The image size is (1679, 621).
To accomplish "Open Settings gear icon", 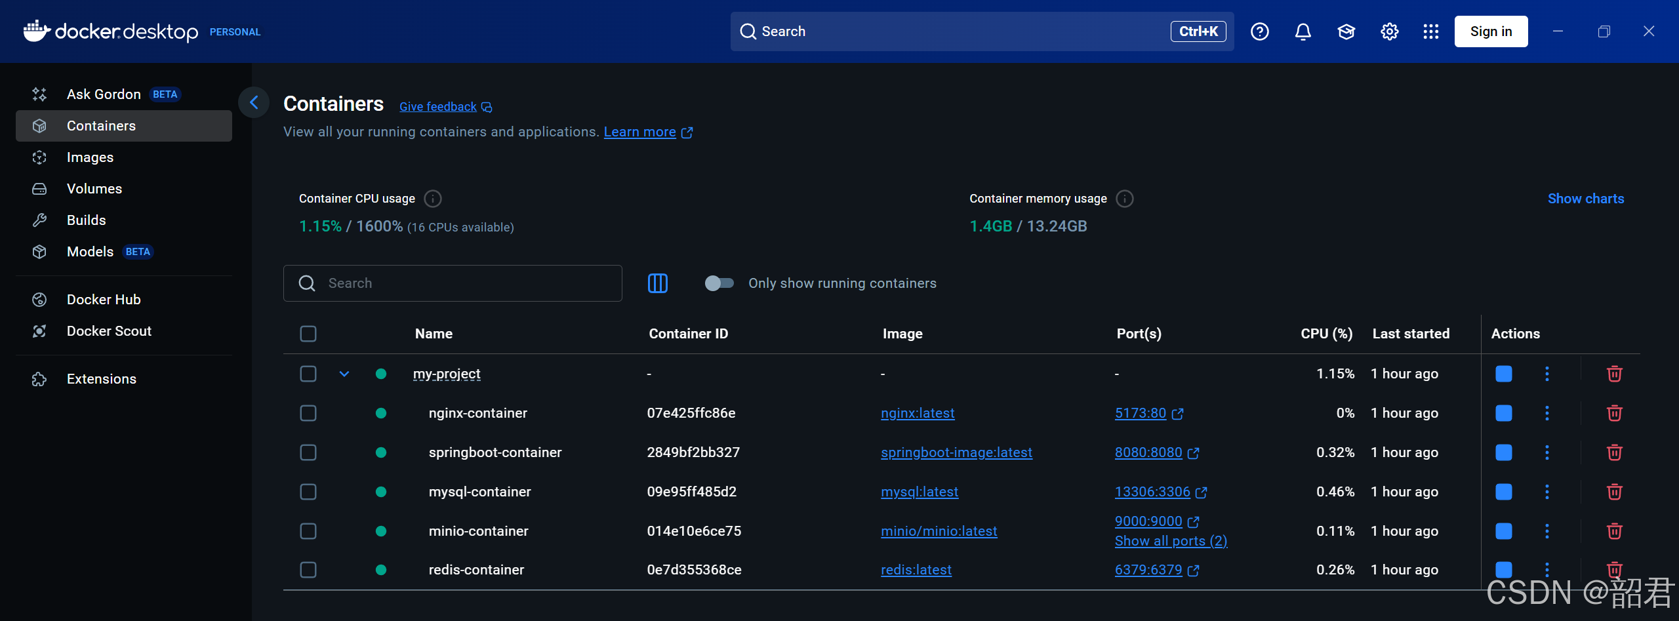I will tap(1389, 31).
